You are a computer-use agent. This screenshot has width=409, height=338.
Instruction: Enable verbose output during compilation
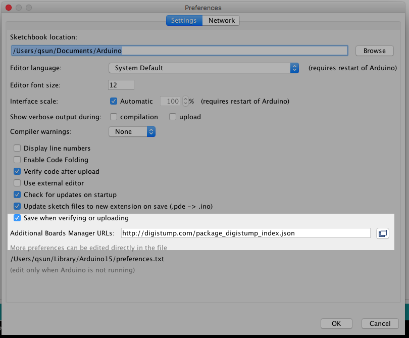click(114, 117)
